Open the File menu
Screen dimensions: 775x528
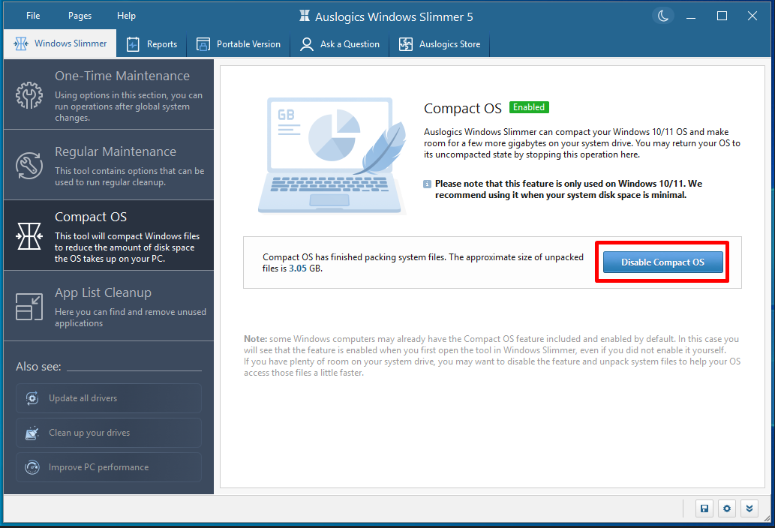click(x=33, y=16)
